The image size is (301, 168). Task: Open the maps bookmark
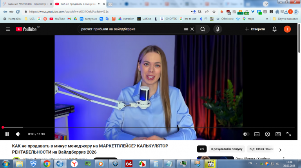click(x=248, y=19)
